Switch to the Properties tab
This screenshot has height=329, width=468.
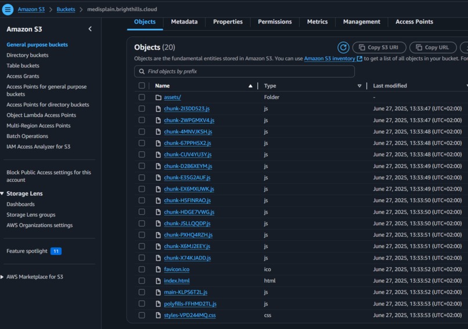pos(228,22)
